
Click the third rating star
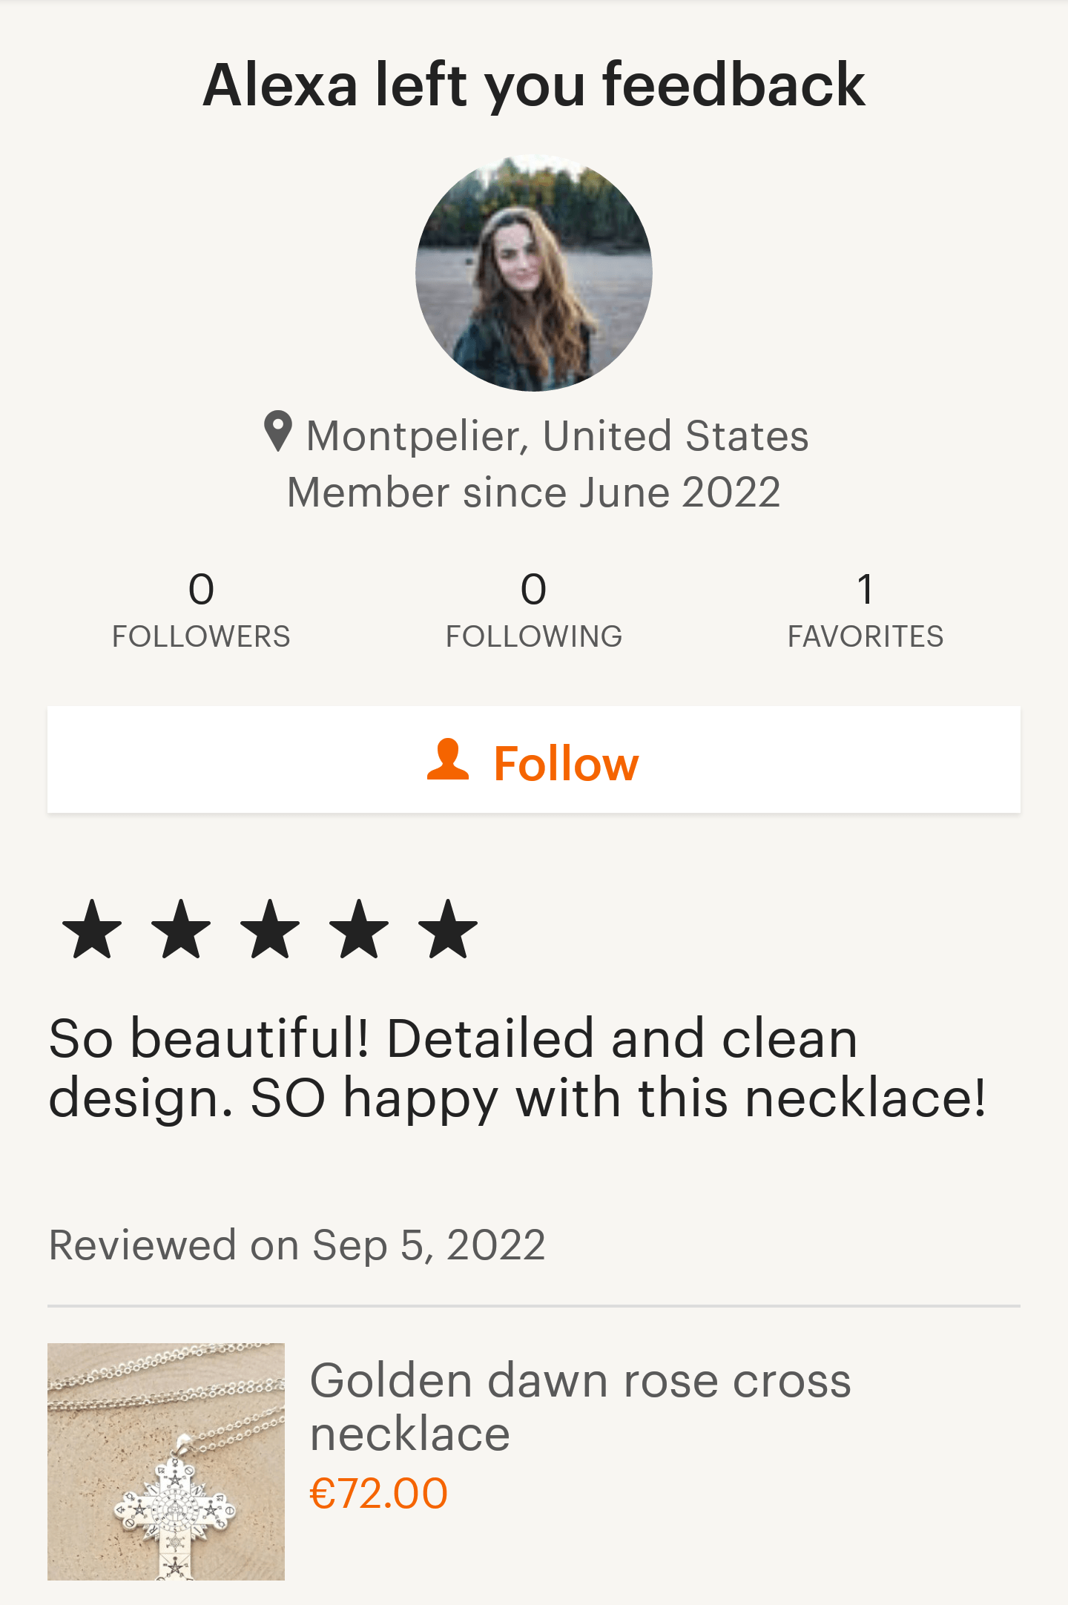(x=270, y=929)
